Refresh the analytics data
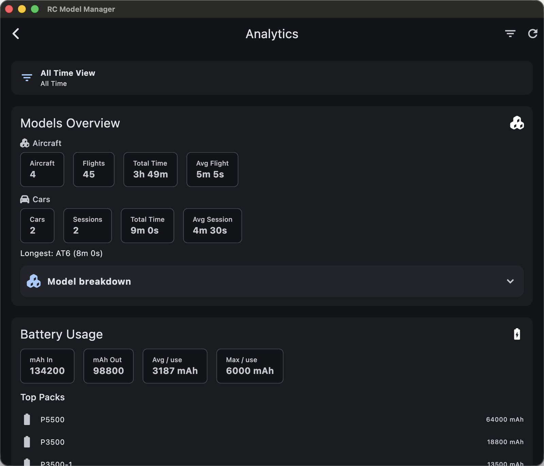 [x=532, y=34]
